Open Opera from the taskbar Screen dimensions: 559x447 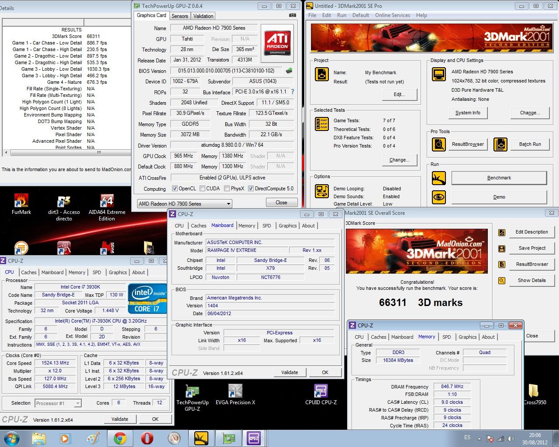[147, 438]
